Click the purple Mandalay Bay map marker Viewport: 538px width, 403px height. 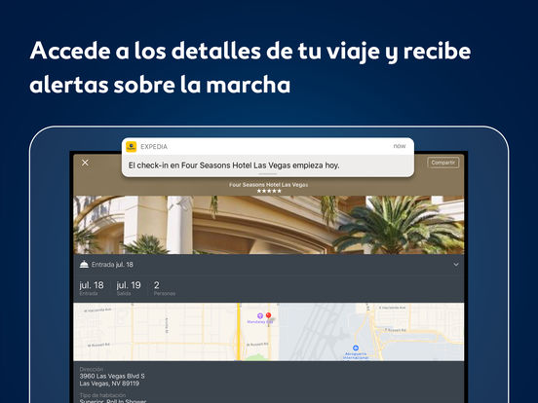coord(259,315)
